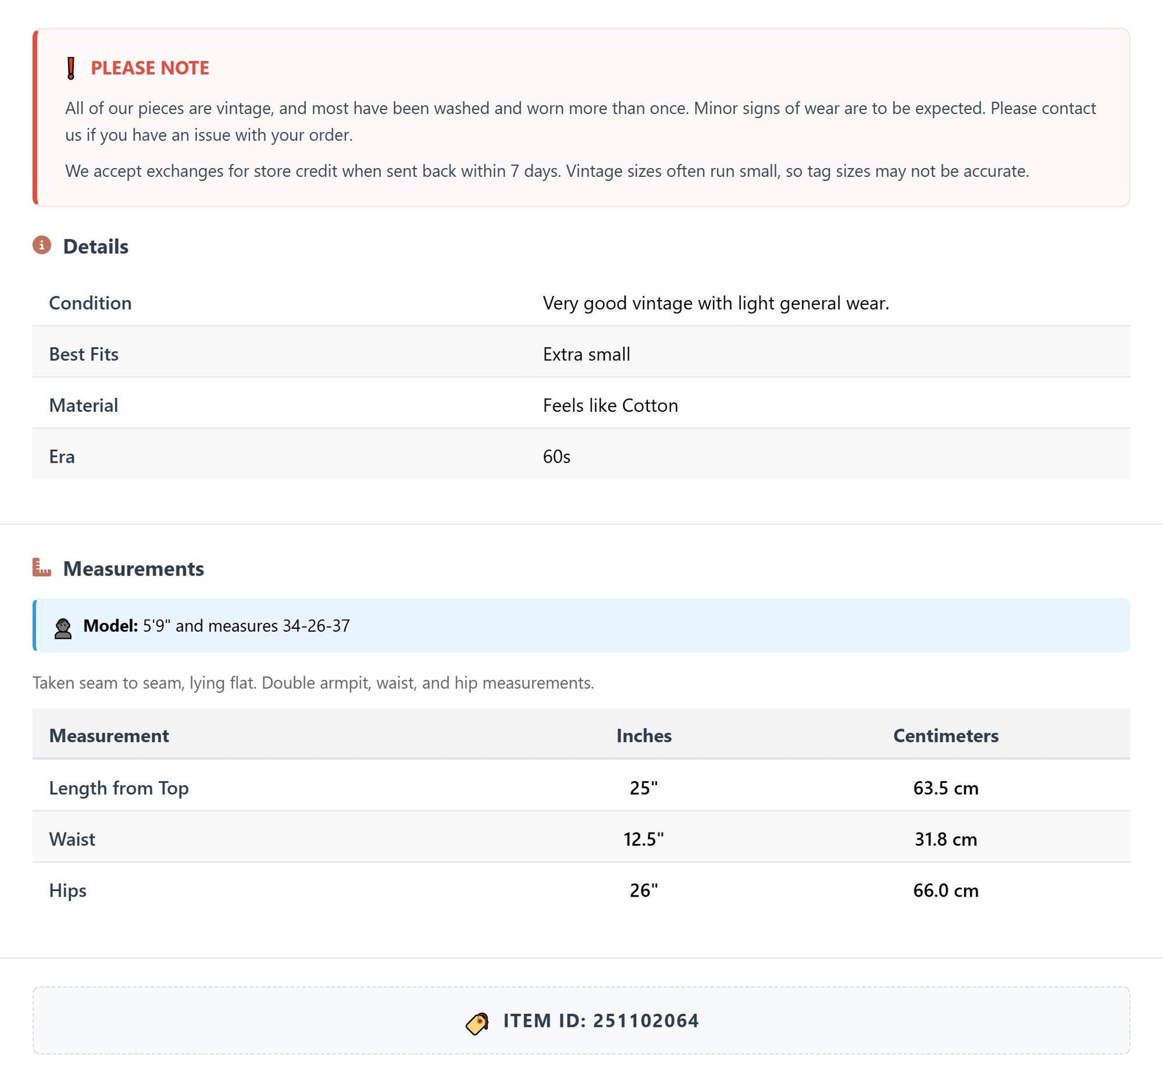Click the Details section heading

(96, 246)
